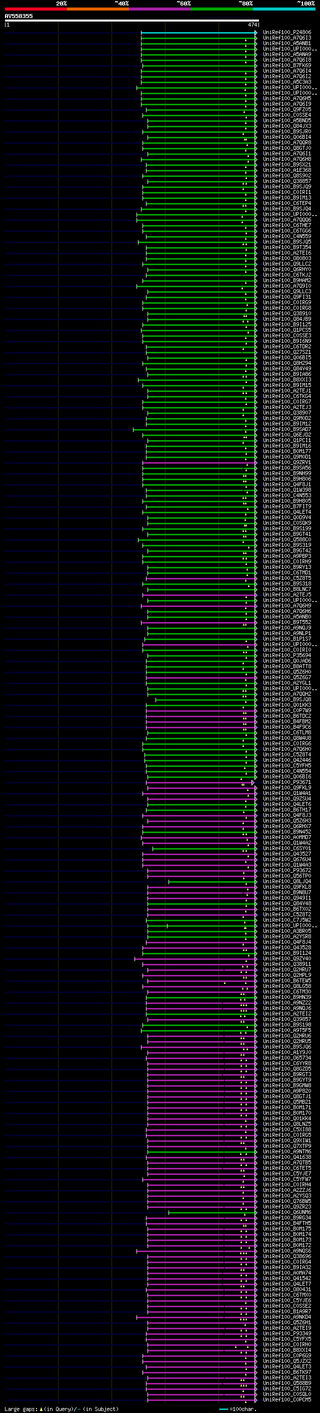Select the UniRef100_Q9FZ05 entry
The height and width of the screenshot is (1413, 320).
[287, 109]
